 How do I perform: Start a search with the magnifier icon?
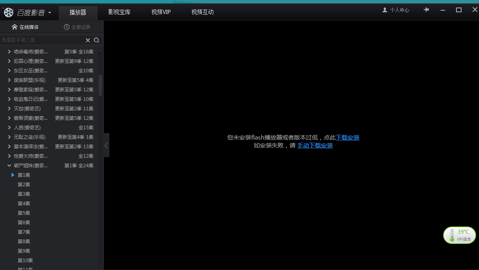tap(97, 40)
